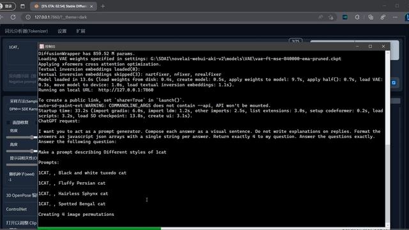This screenshot has height=230, width=409.
Task: Maximize the console window
Action: pyautogui.click(x=370, y=47)
